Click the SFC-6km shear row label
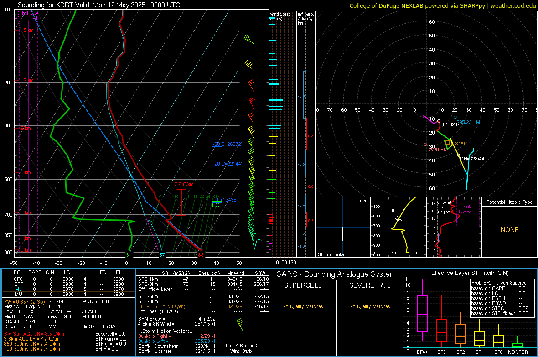The width and height of the screenshot is (538, 357). point(148,296)
